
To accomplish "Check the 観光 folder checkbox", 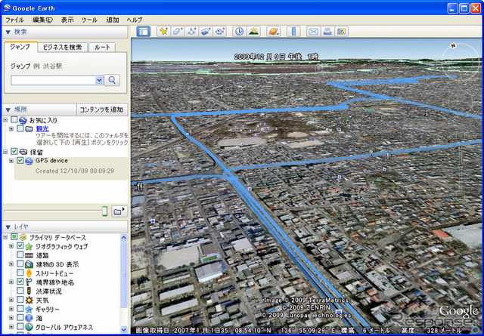I will click(20, 128).
